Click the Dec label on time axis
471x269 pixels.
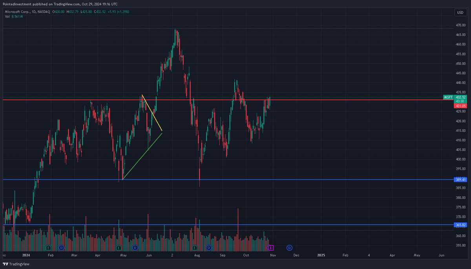click(296, 255)
